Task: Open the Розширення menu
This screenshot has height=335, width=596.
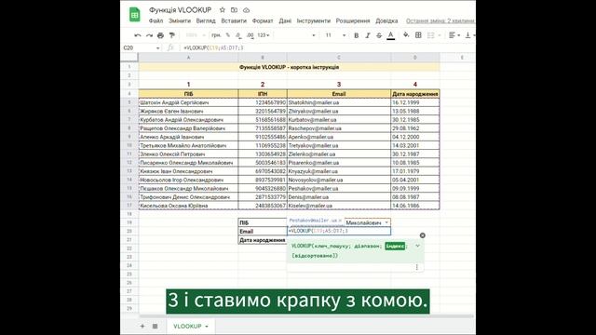Action: click(353, 20)
